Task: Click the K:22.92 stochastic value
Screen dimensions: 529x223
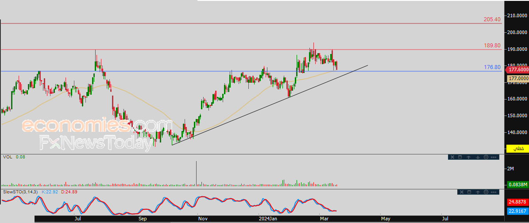Action: click(x=50, y=192)
